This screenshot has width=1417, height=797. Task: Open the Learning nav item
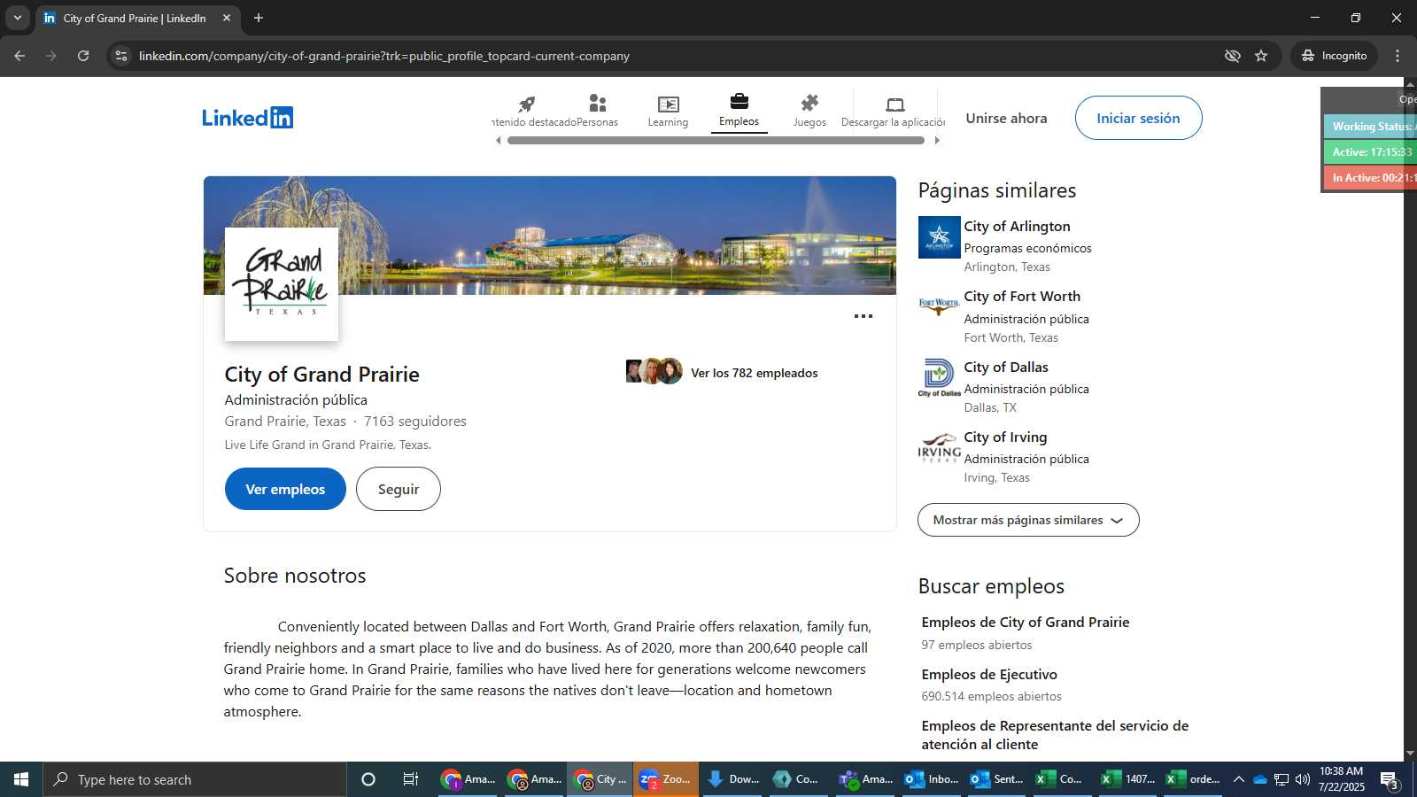point(668,112)
